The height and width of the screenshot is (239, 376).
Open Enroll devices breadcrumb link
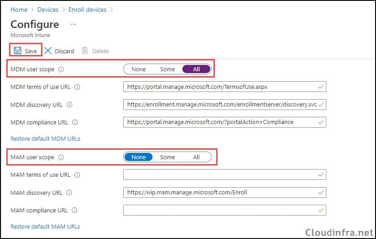coord(88,9)
